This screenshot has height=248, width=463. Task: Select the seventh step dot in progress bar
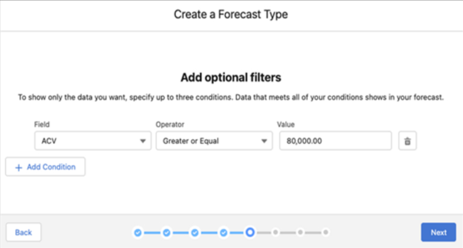[x=300, y=232]
